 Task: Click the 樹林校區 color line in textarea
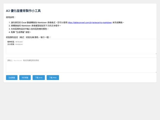pyautogui.click(x=15, y=42)
